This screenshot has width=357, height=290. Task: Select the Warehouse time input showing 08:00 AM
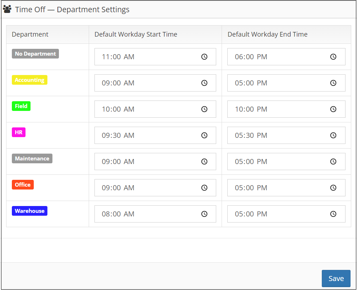coord(151,214)
